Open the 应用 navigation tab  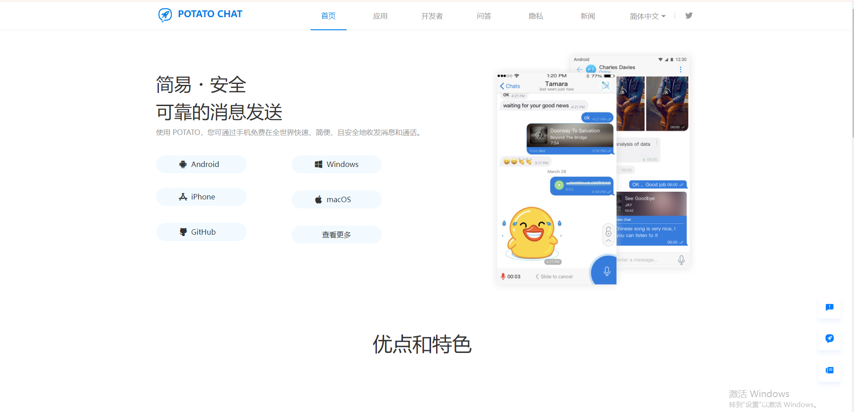click(x=380, y=16)
